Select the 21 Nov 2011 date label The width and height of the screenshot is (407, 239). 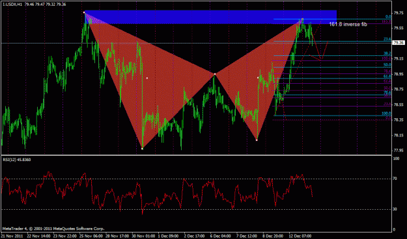coord(12,236)
